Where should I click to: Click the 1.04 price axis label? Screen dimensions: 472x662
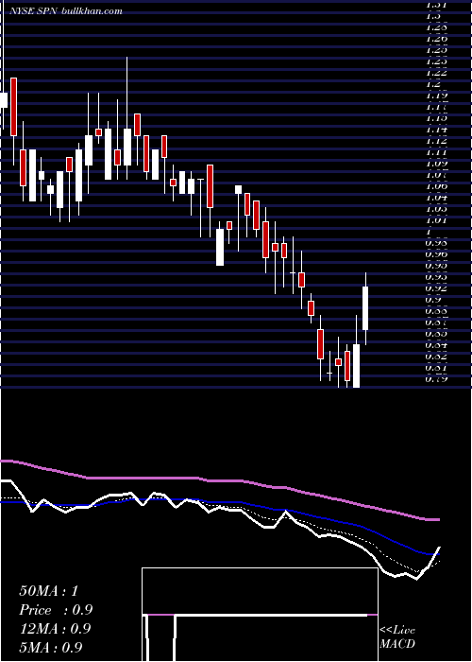(436, 197)
